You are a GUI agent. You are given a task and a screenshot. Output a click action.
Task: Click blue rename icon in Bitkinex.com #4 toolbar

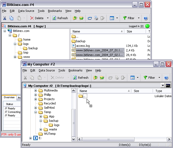(90, 18)
